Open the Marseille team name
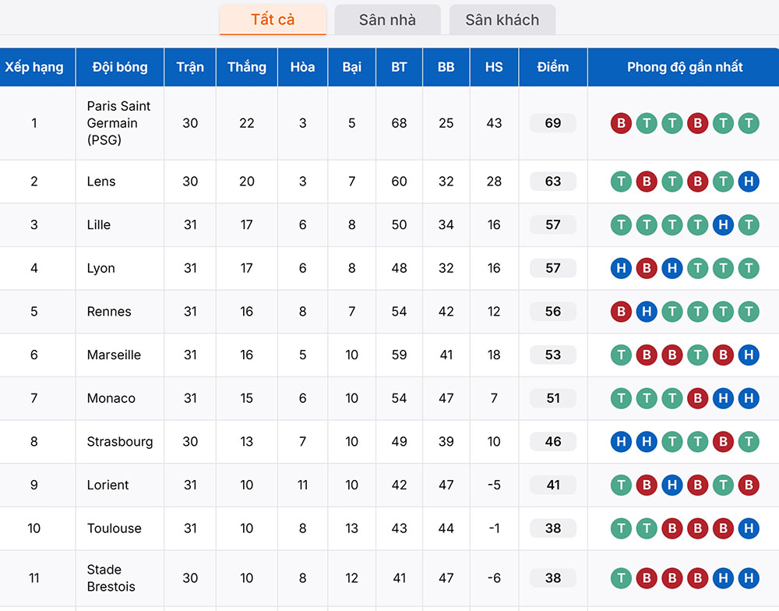The height and width of the screenshot is (611, 779). 114,355
